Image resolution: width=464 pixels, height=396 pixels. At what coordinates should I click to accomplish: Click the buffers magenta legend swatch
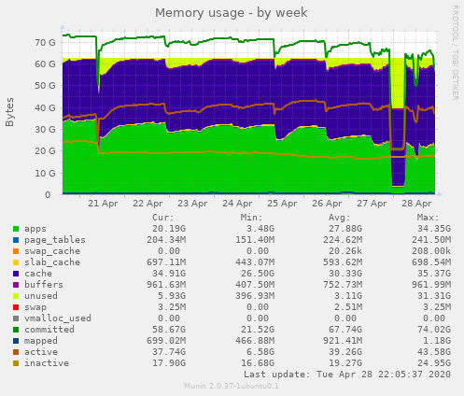[16, 285]
